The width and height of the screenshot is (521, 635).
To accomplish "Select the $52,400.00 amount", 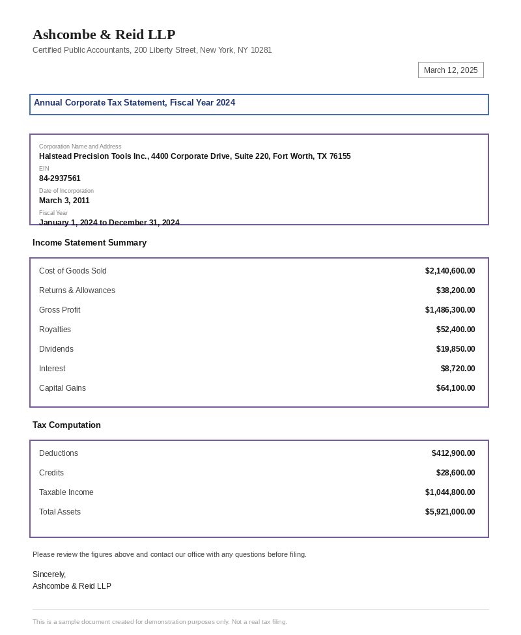I will tap(455, 330).
